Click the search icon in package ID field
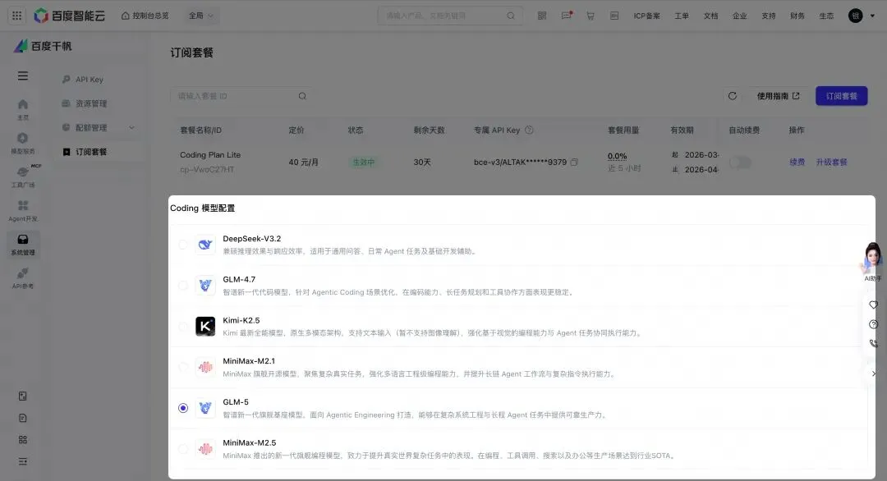This screenshot has width=887, height=481. pos(302,96)
